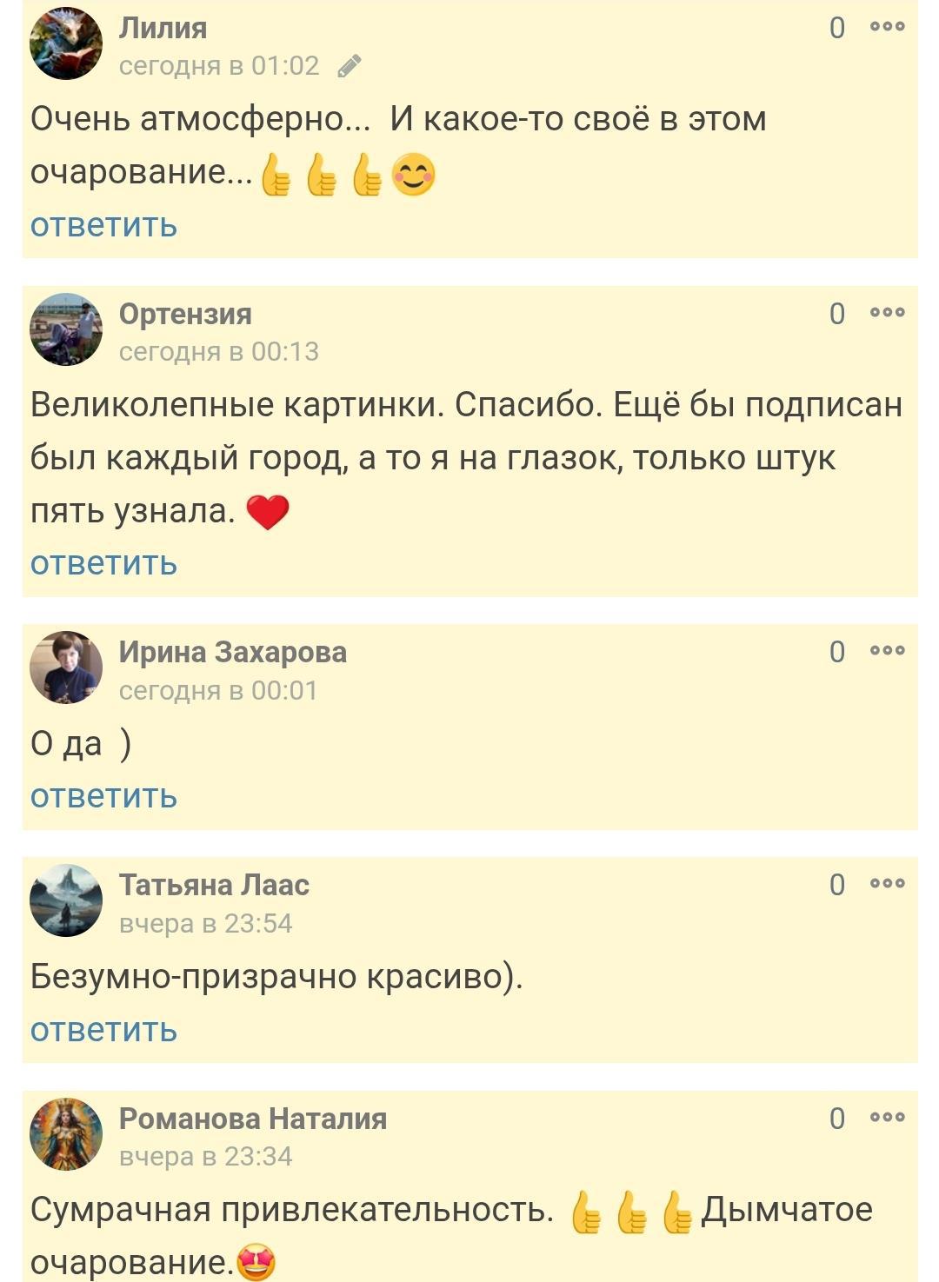939x1282 pixels.
Task: Open three-dot menu on Ирина Захарова's comment
Action: click(x=887, y=651)
